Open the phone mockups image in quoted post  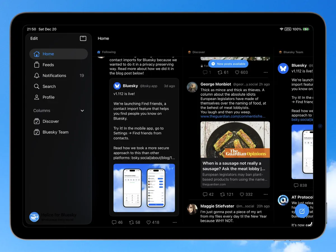pos(144,188)
